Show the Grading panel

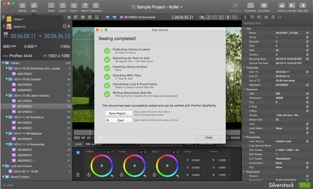click(x=282, y=7)
